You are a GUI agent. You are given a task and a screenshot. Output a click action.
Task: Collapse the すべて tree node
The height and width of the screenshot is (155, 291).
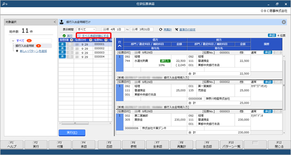pyautogui.click(x=13, y=41)
